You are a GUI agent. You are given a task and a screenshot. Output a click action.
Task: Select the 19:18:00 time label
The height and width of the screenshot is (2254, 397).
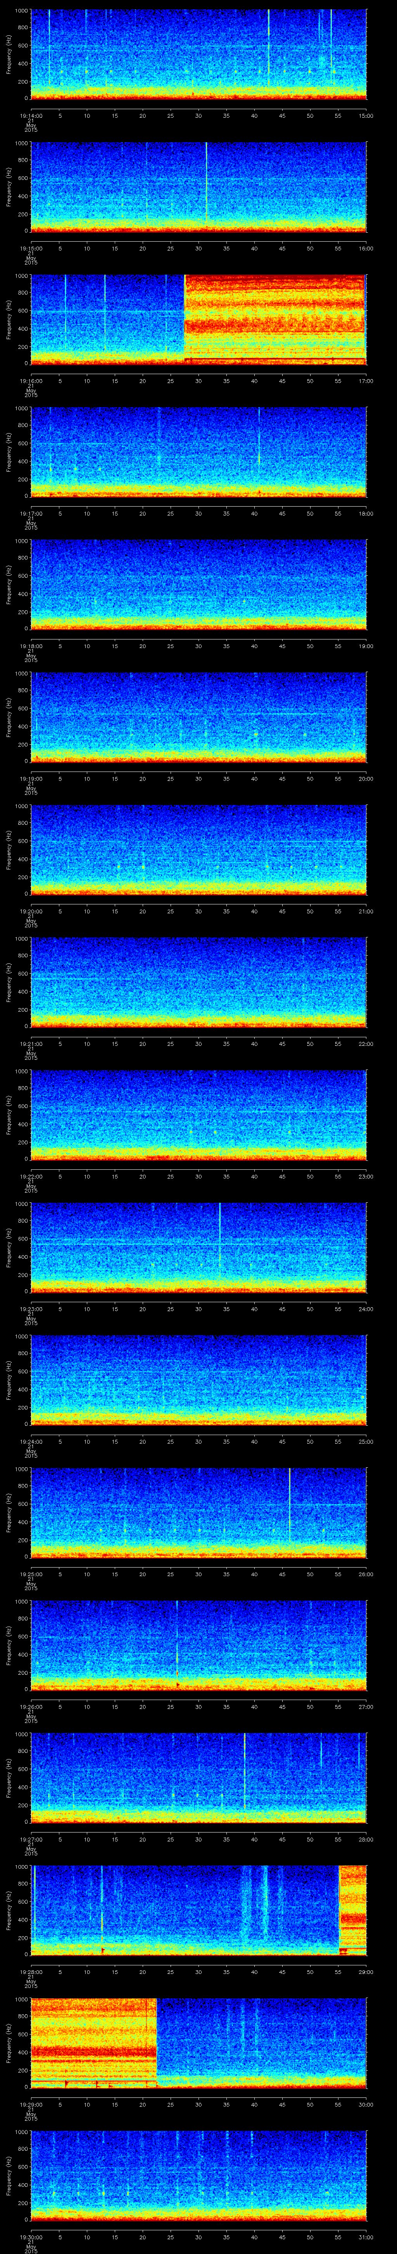31,646
